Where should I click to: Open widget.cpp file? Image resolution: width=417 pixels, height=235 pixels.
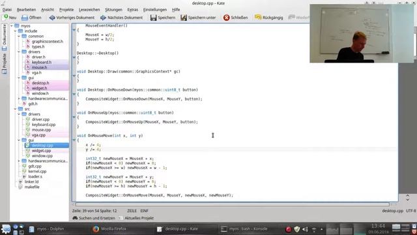pos(41,151)
